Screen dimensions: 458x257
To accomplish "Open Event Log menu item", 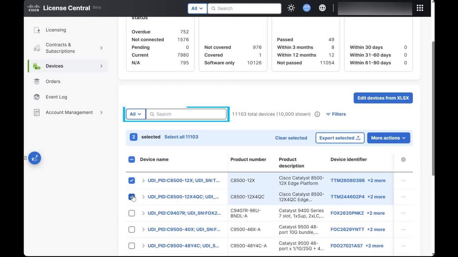I will [56, 97].
